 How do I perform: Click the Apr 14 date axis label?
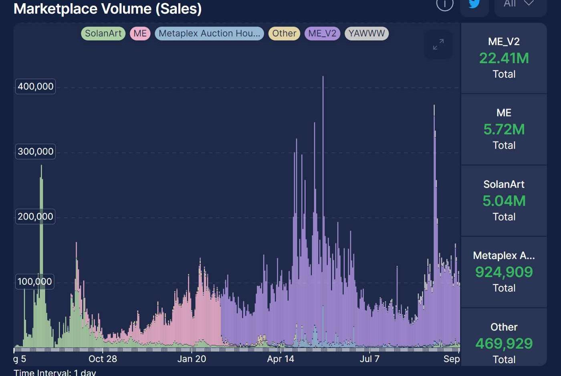point(280,359)
